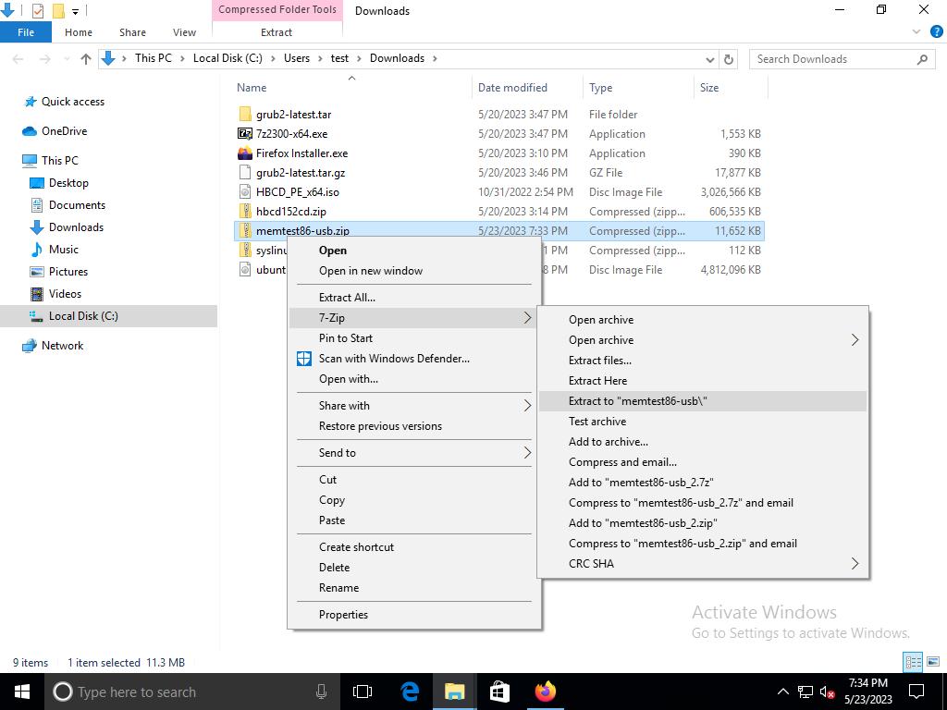This screenshot has height=710, width=947.
Task: Switch to details view toggle
Action: (913, 662)
